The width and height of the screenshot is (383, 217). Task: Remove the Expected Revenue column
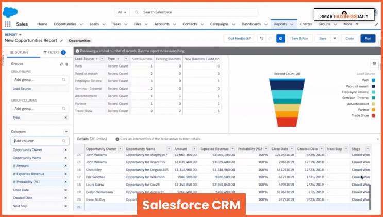click(x=65, y=174)
